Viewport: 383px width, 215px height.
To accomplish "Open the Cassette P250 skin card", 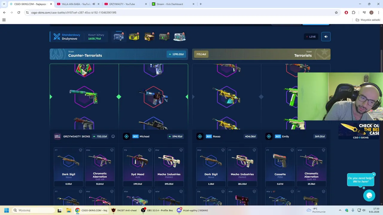I will pos(280,167).
